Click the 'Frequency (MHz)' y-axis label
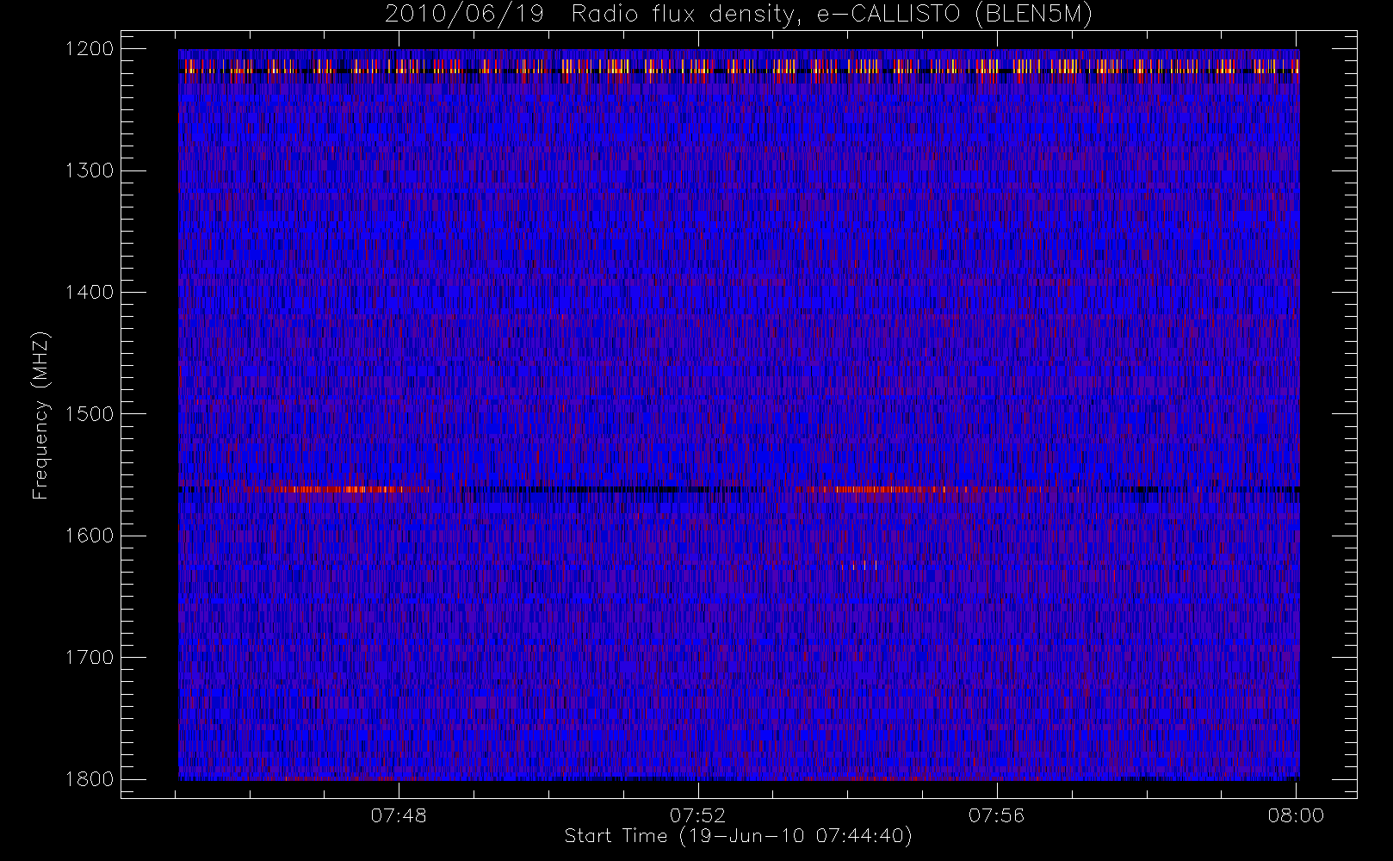Viewport: 1393px width, 861px height. (40, 416)
